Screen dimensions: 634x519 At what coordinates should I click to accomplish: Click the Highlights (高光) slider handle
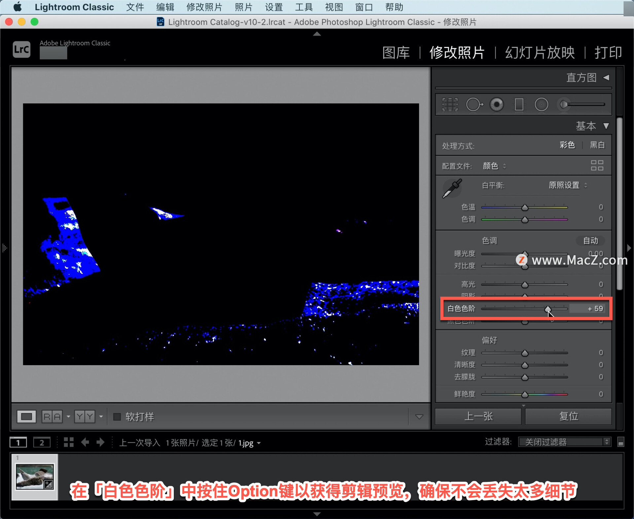(525, 285)
